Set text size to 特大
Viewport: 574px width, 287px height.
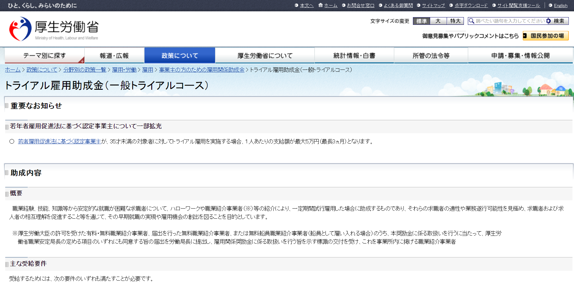coord(455,21)
